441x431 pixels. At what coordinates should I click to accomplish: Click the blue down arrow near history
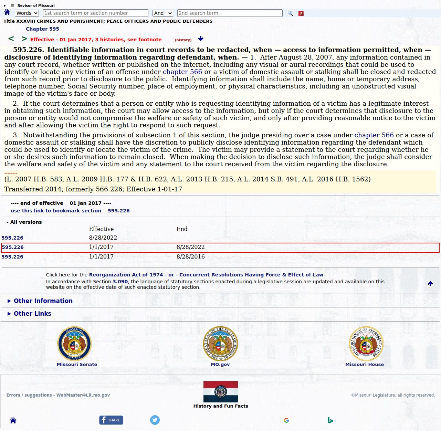click(x=201, y=39)
